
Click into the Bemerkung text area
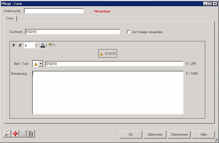tap(108, 93)
